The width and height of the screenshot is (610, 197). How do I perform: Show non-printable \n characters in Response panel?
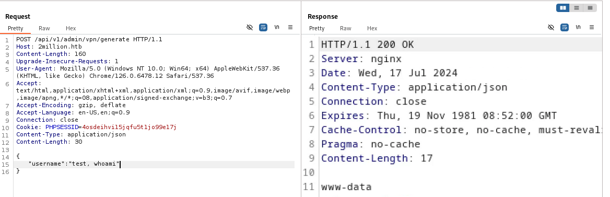click(x=578, y=27)
